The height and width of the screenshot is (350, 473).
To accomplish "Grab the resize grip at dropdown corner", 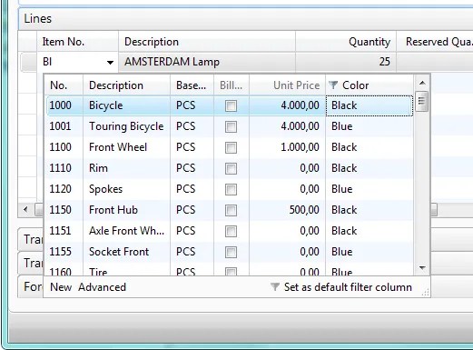I will (x=425, y=292).
